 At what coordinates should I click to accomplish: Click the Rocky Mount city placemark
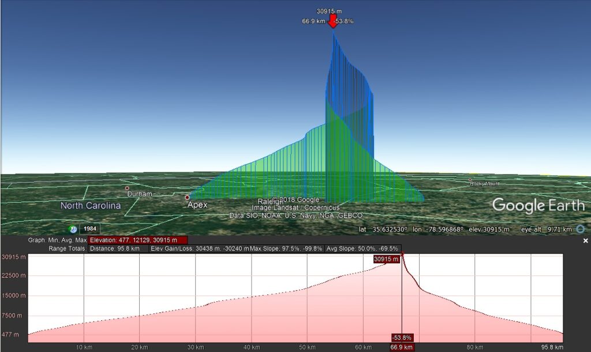470,181
